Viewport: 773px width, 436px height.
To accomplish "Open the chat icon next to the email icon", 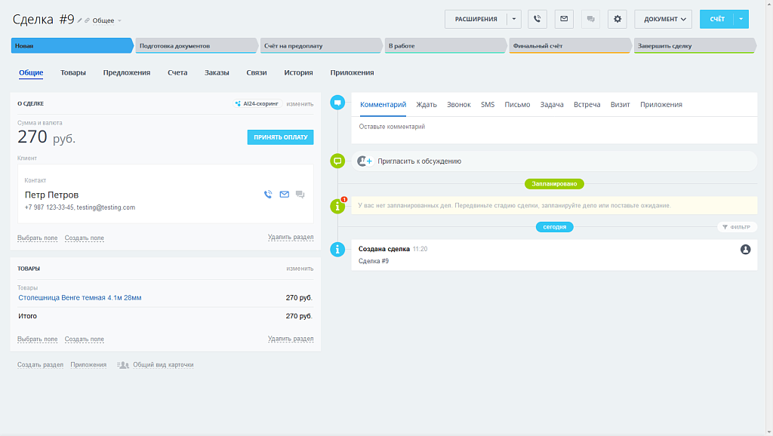I will pos(591,18).
